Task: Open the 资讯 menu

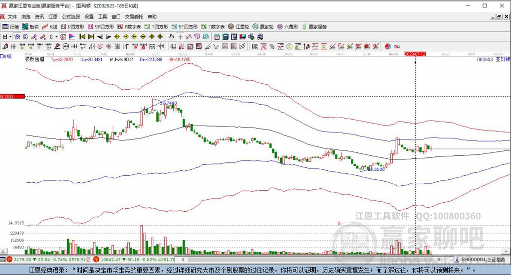Action: (39, 16)
